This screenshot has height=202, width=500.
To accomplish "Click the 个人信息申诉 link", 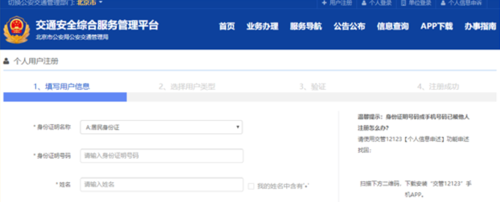I will tap(465, 3).
